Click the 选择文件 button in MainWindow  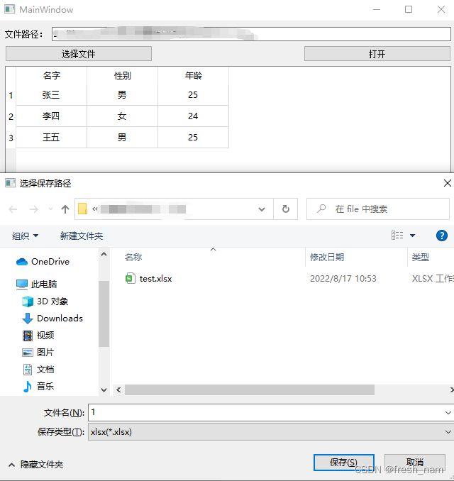click(x=79, y=54)
